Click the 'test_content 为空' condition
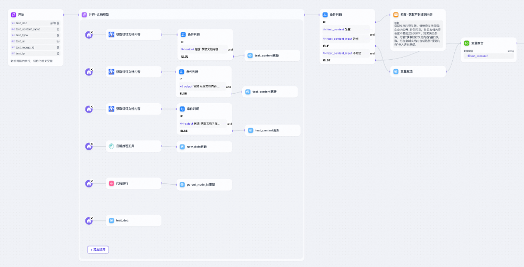Image resolution: width=524 pixels, height=267 pixels. pyautogui.click(x=346, y=29)
